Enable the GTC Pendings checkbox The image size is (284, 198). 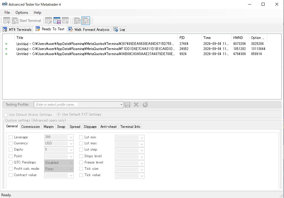point(11,162)
